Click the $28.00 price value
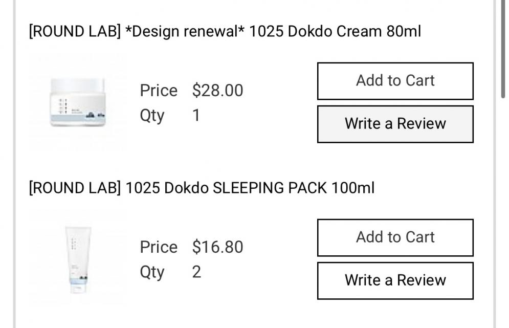The height and width of the screenshot is (328, 509). click(x=217, y=91)
